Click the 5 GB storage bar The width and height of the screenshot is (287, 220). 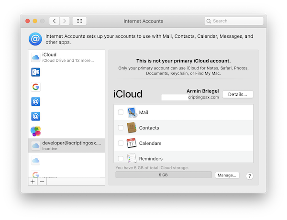[164, 175]
